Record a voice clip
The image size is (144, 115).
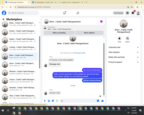(45, 101)
